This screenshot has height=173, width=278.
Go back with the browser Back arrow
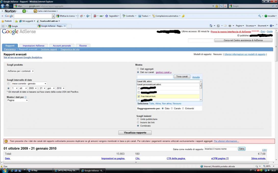pos(3,6)
